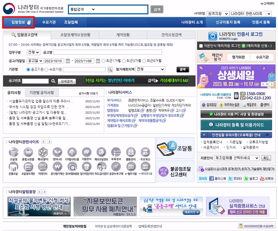This screenshot has width=278, height=231.
Task: Pause the 상생세일 banner rotation
Action: [267, 84]
